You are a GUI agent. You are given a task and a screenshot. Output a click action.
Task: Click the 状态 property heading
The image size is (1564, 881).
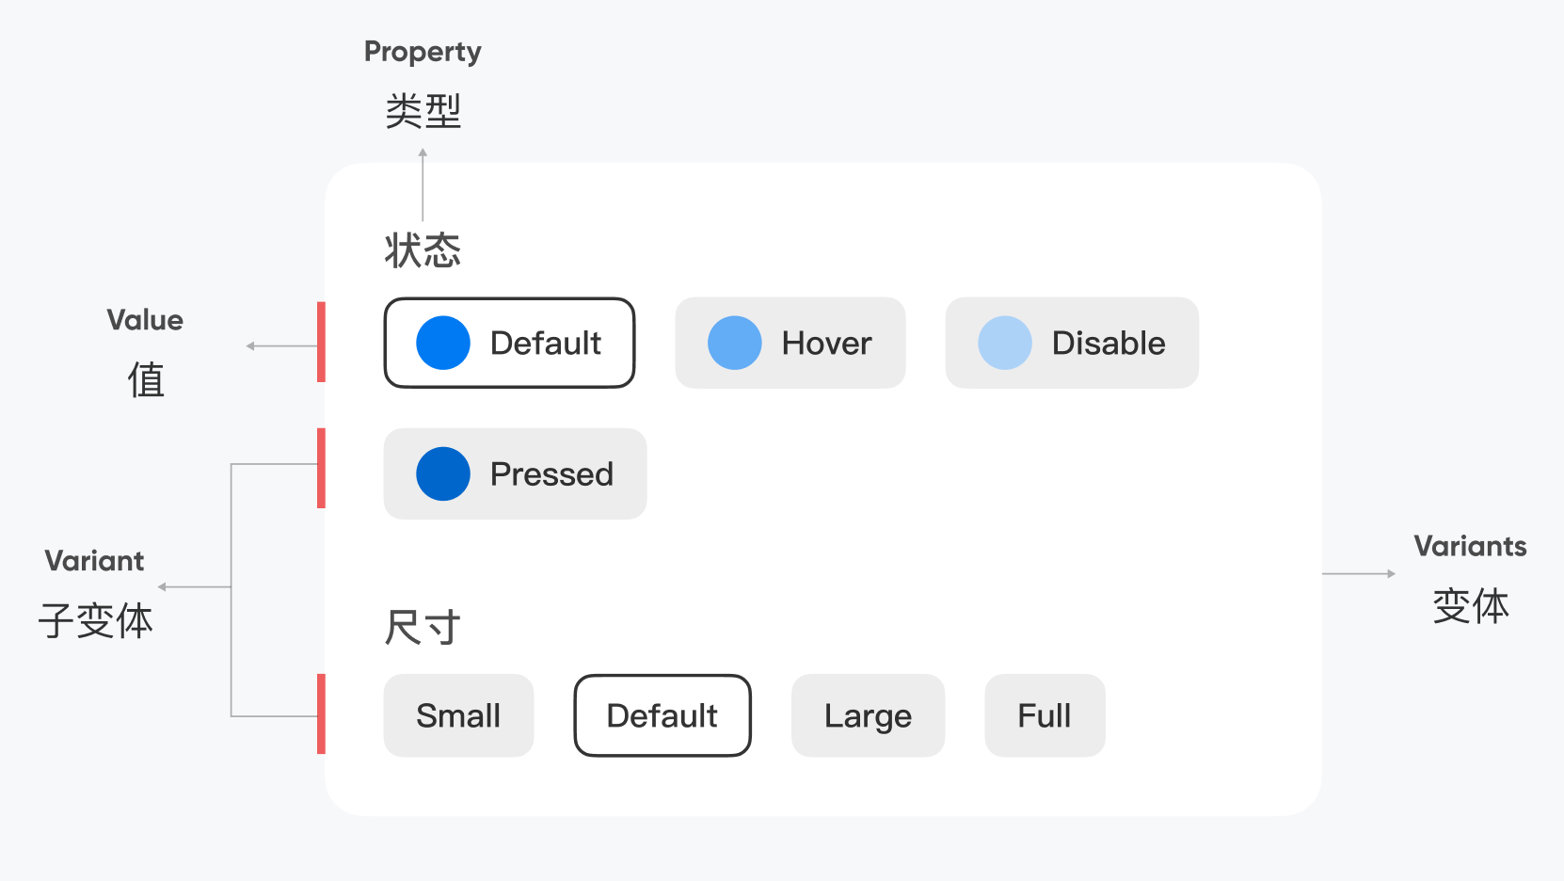pyautogui.click(x=423, y=250)
